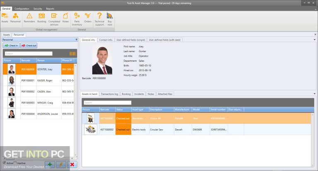The image size is (318, 171).
Task: Toggle the Active checkbox
Action: (x=5, y=163)
